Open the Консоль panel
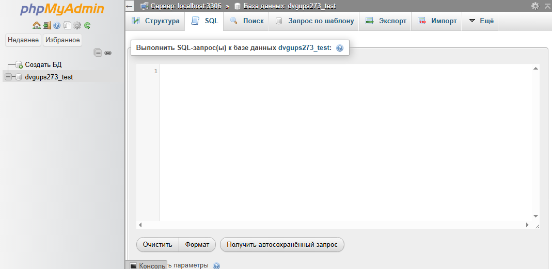 pyautogui.click(x=148, y=266)
